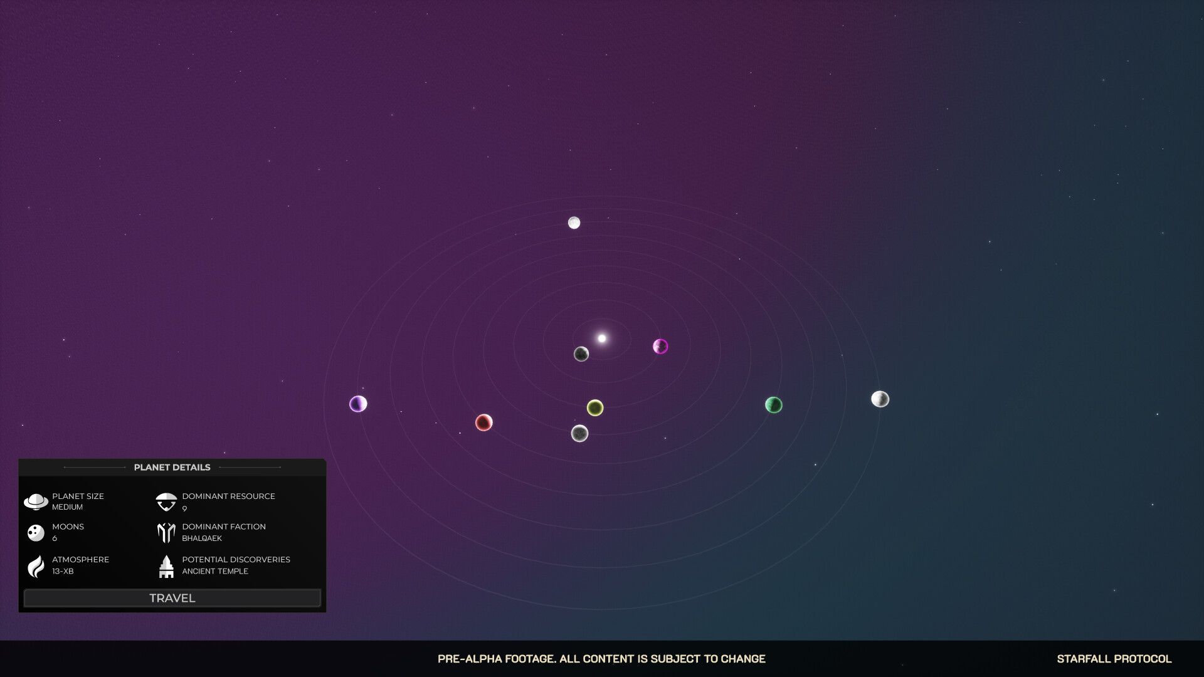1204x677 pixels.
Task: Click the Ancient Temple discovery icon
Action: 166,565
